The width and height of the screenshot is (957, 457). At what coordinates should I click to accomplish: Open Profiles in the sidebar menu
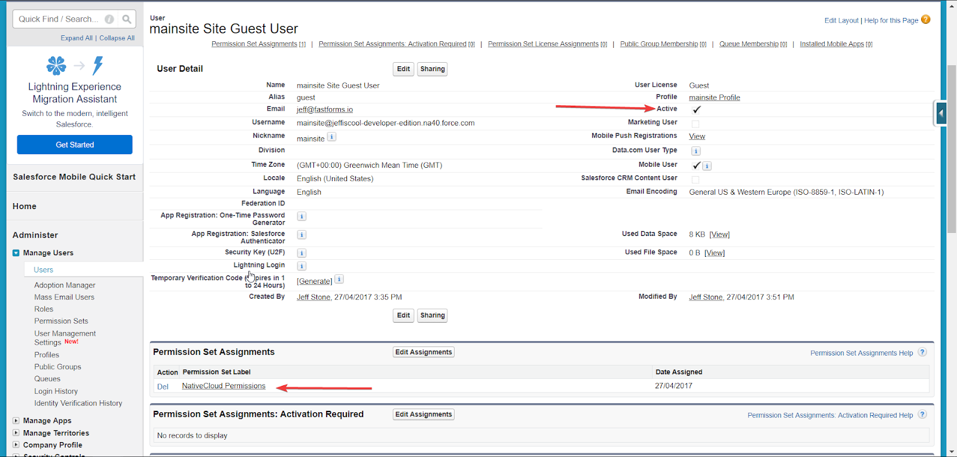47,355
